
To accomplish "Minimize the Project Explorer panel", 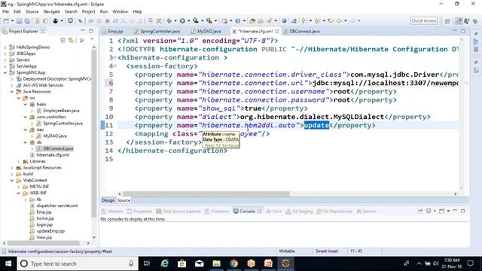I will tap(83, 31).
